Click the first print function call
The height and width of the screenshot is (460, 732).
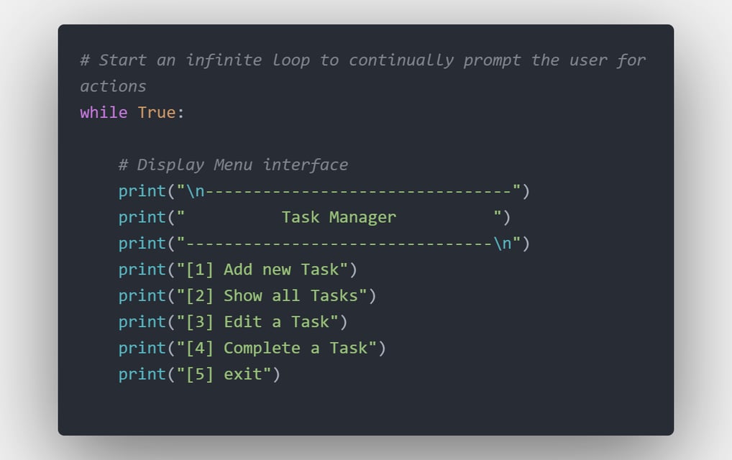(x=324, y=190)
